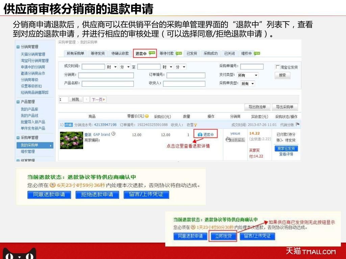This screenshot has height=259, width=346.
Task: Click 立即发货 button
Action: coord(223,236)
